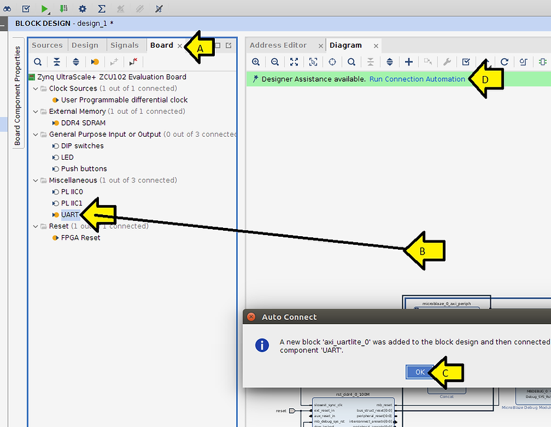Open Settings with the gear icon

tap(82, 9)
